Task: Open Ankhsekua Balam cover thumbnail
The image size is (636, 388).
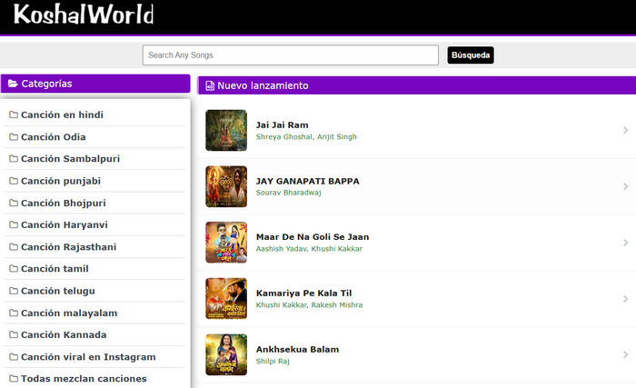Action: pos(226,354)
